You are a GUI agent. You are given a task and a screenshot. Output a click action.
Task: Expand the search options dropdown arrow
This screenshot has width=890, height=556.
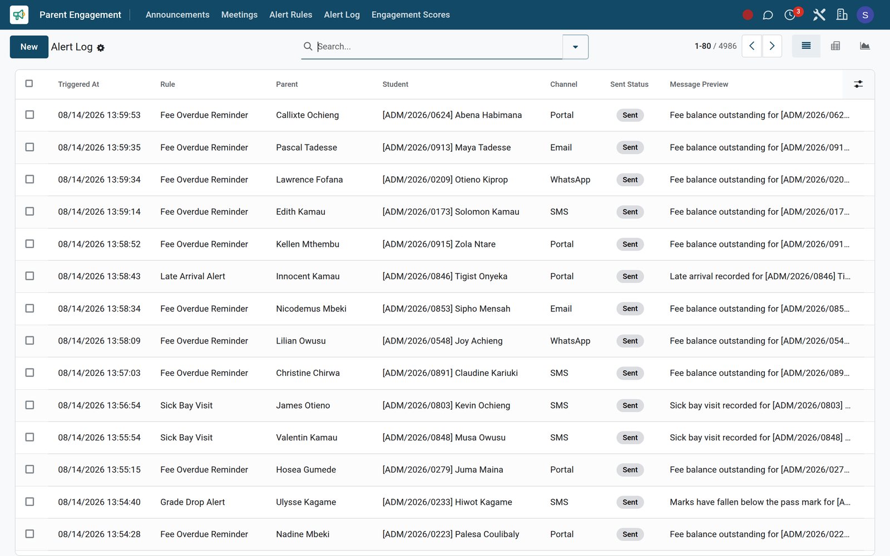[575, 47]
